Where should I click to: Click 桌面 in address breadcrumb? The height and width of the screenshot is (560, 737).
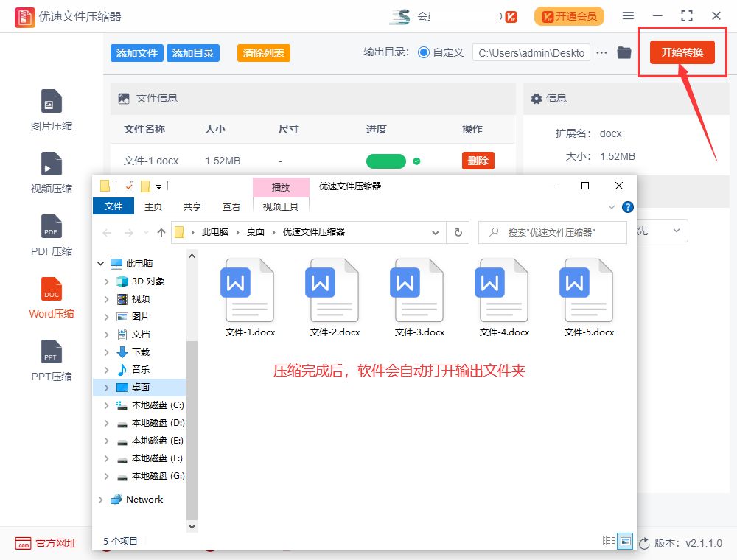(256, 232)
